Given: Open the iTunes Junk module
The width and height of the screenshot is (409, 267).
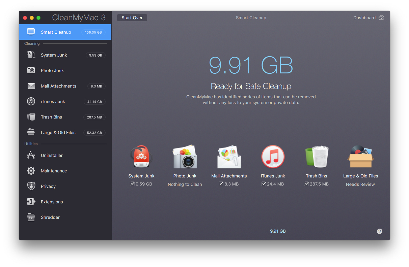Looking at the screenshot, I should click(65, 101).
